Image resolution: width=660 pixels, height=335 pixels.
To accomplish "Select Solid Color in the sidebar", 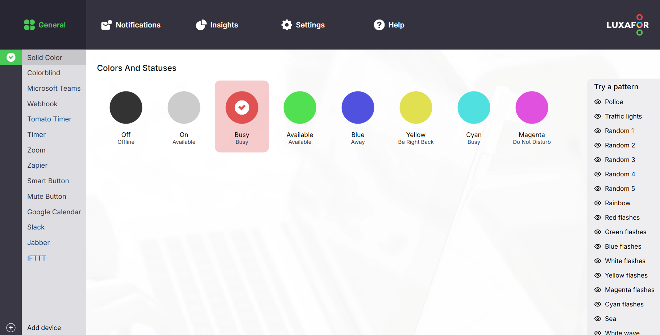I will coord(54,57).
